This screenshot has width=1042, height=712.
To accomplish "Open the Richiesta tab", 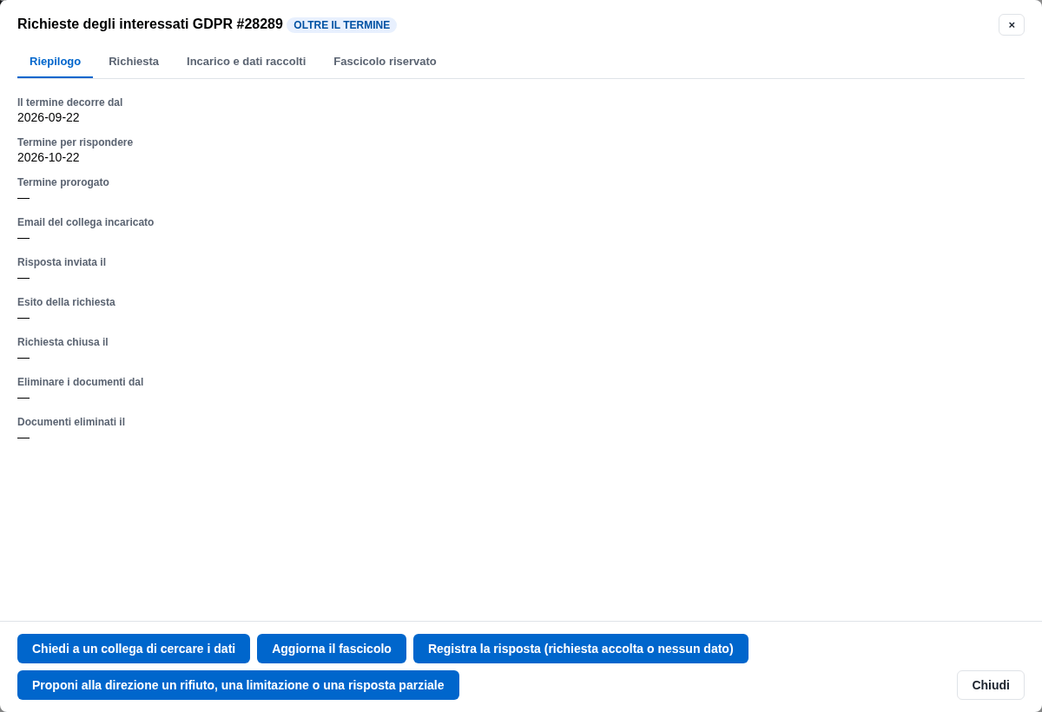I will [x=134, y=61].
